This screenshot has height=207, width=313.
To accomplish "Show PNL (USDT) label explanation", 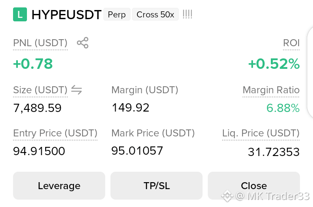I will pos(40,43).
